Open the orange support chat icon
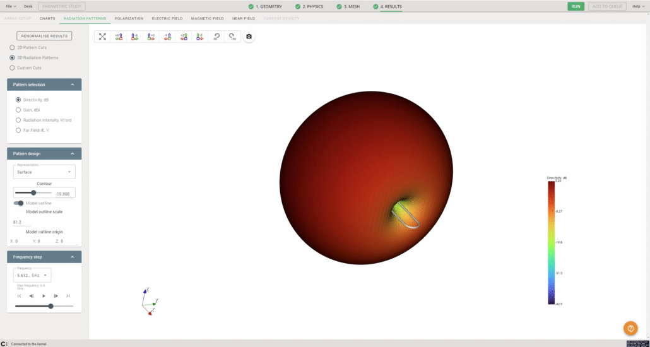Image resolution: width=650 pixels, height=347 pixels. pos(630,328)
